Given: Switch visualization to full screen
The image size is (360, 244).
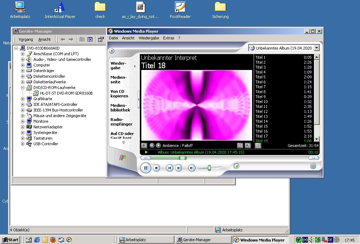Looking at the screenshot, I should [248, 145].
